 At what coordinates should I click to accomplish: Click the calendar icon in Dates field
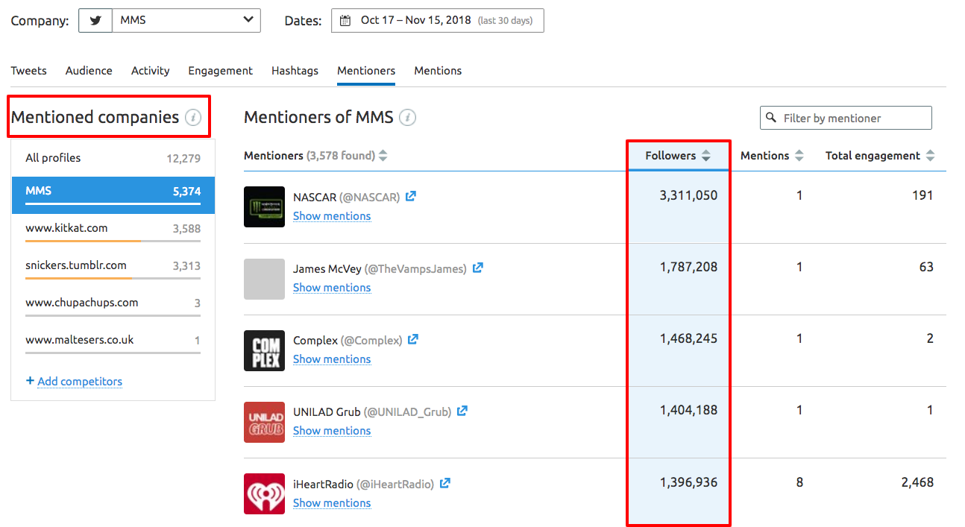click(345, 21)
